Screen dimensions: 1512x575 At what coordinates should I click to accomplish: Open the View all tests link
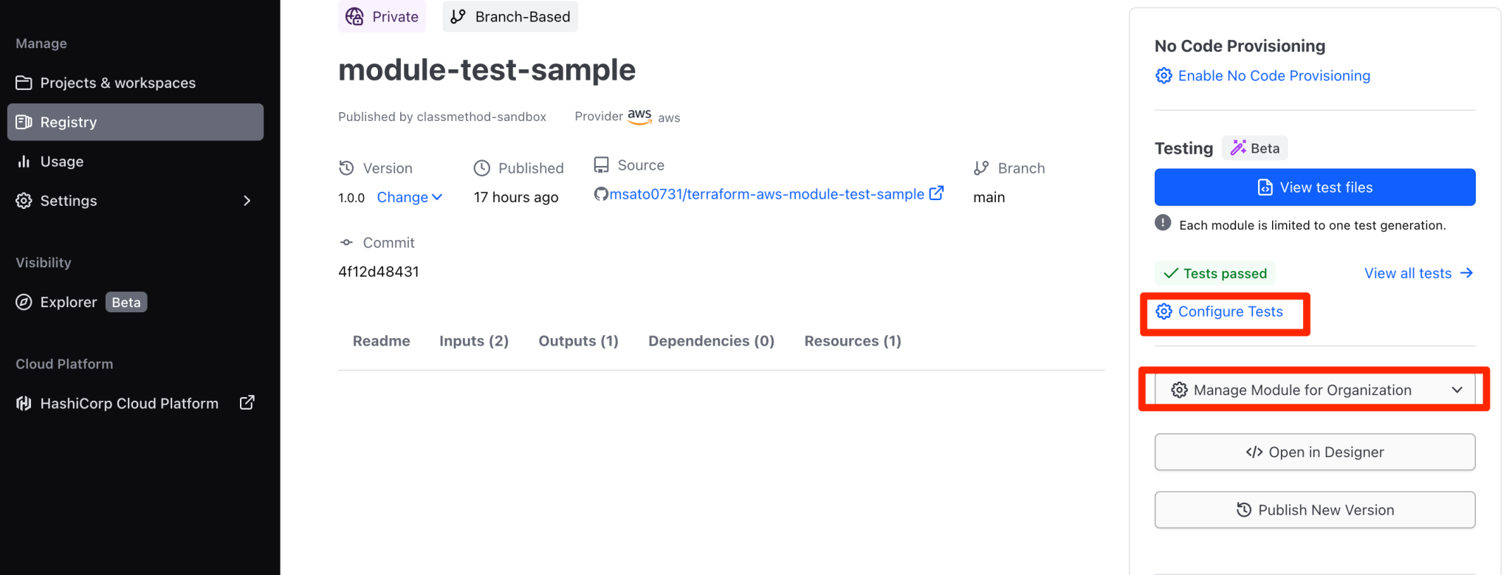point(1408,272)
